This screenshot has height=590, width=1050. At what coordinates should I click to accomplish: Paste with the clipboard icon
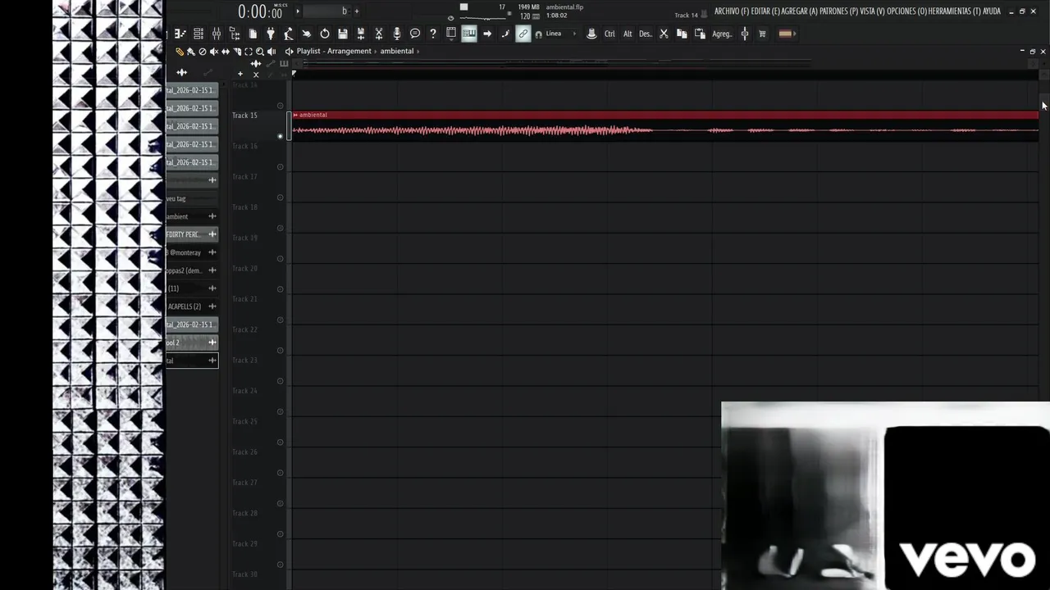(x=700, y=34)
